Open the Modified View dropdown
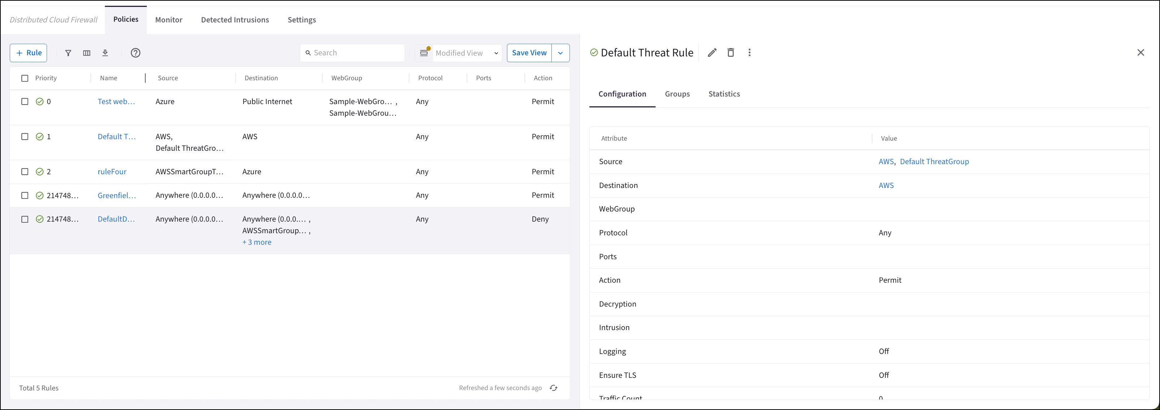The width and height of the screenshot is (1160, 410). [x=466, y=53]
